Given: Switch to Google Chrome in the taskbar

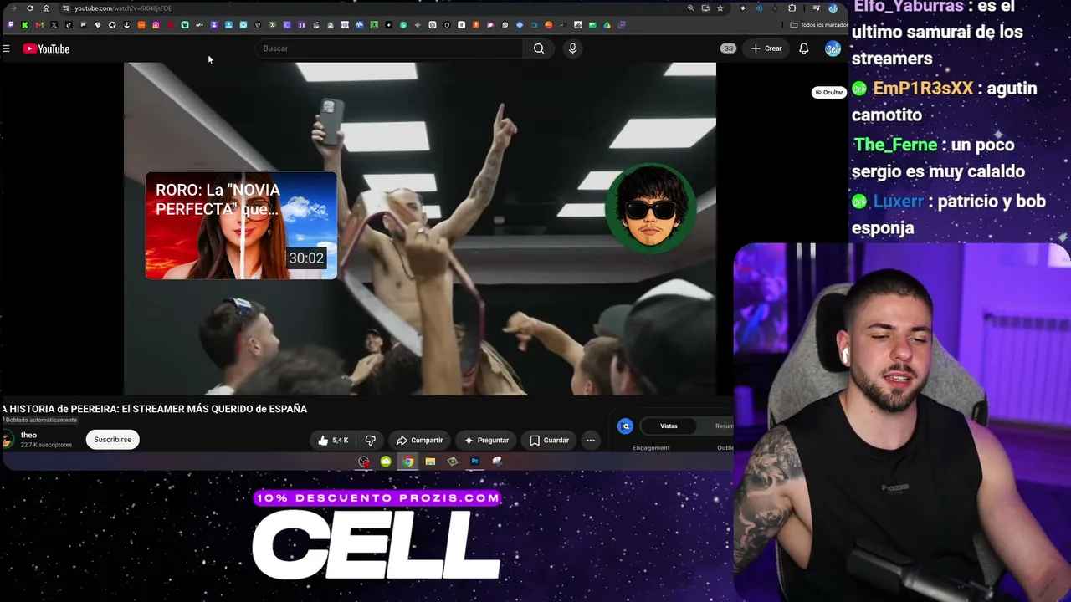Looking at the screenshot, I should click(407, 462).
